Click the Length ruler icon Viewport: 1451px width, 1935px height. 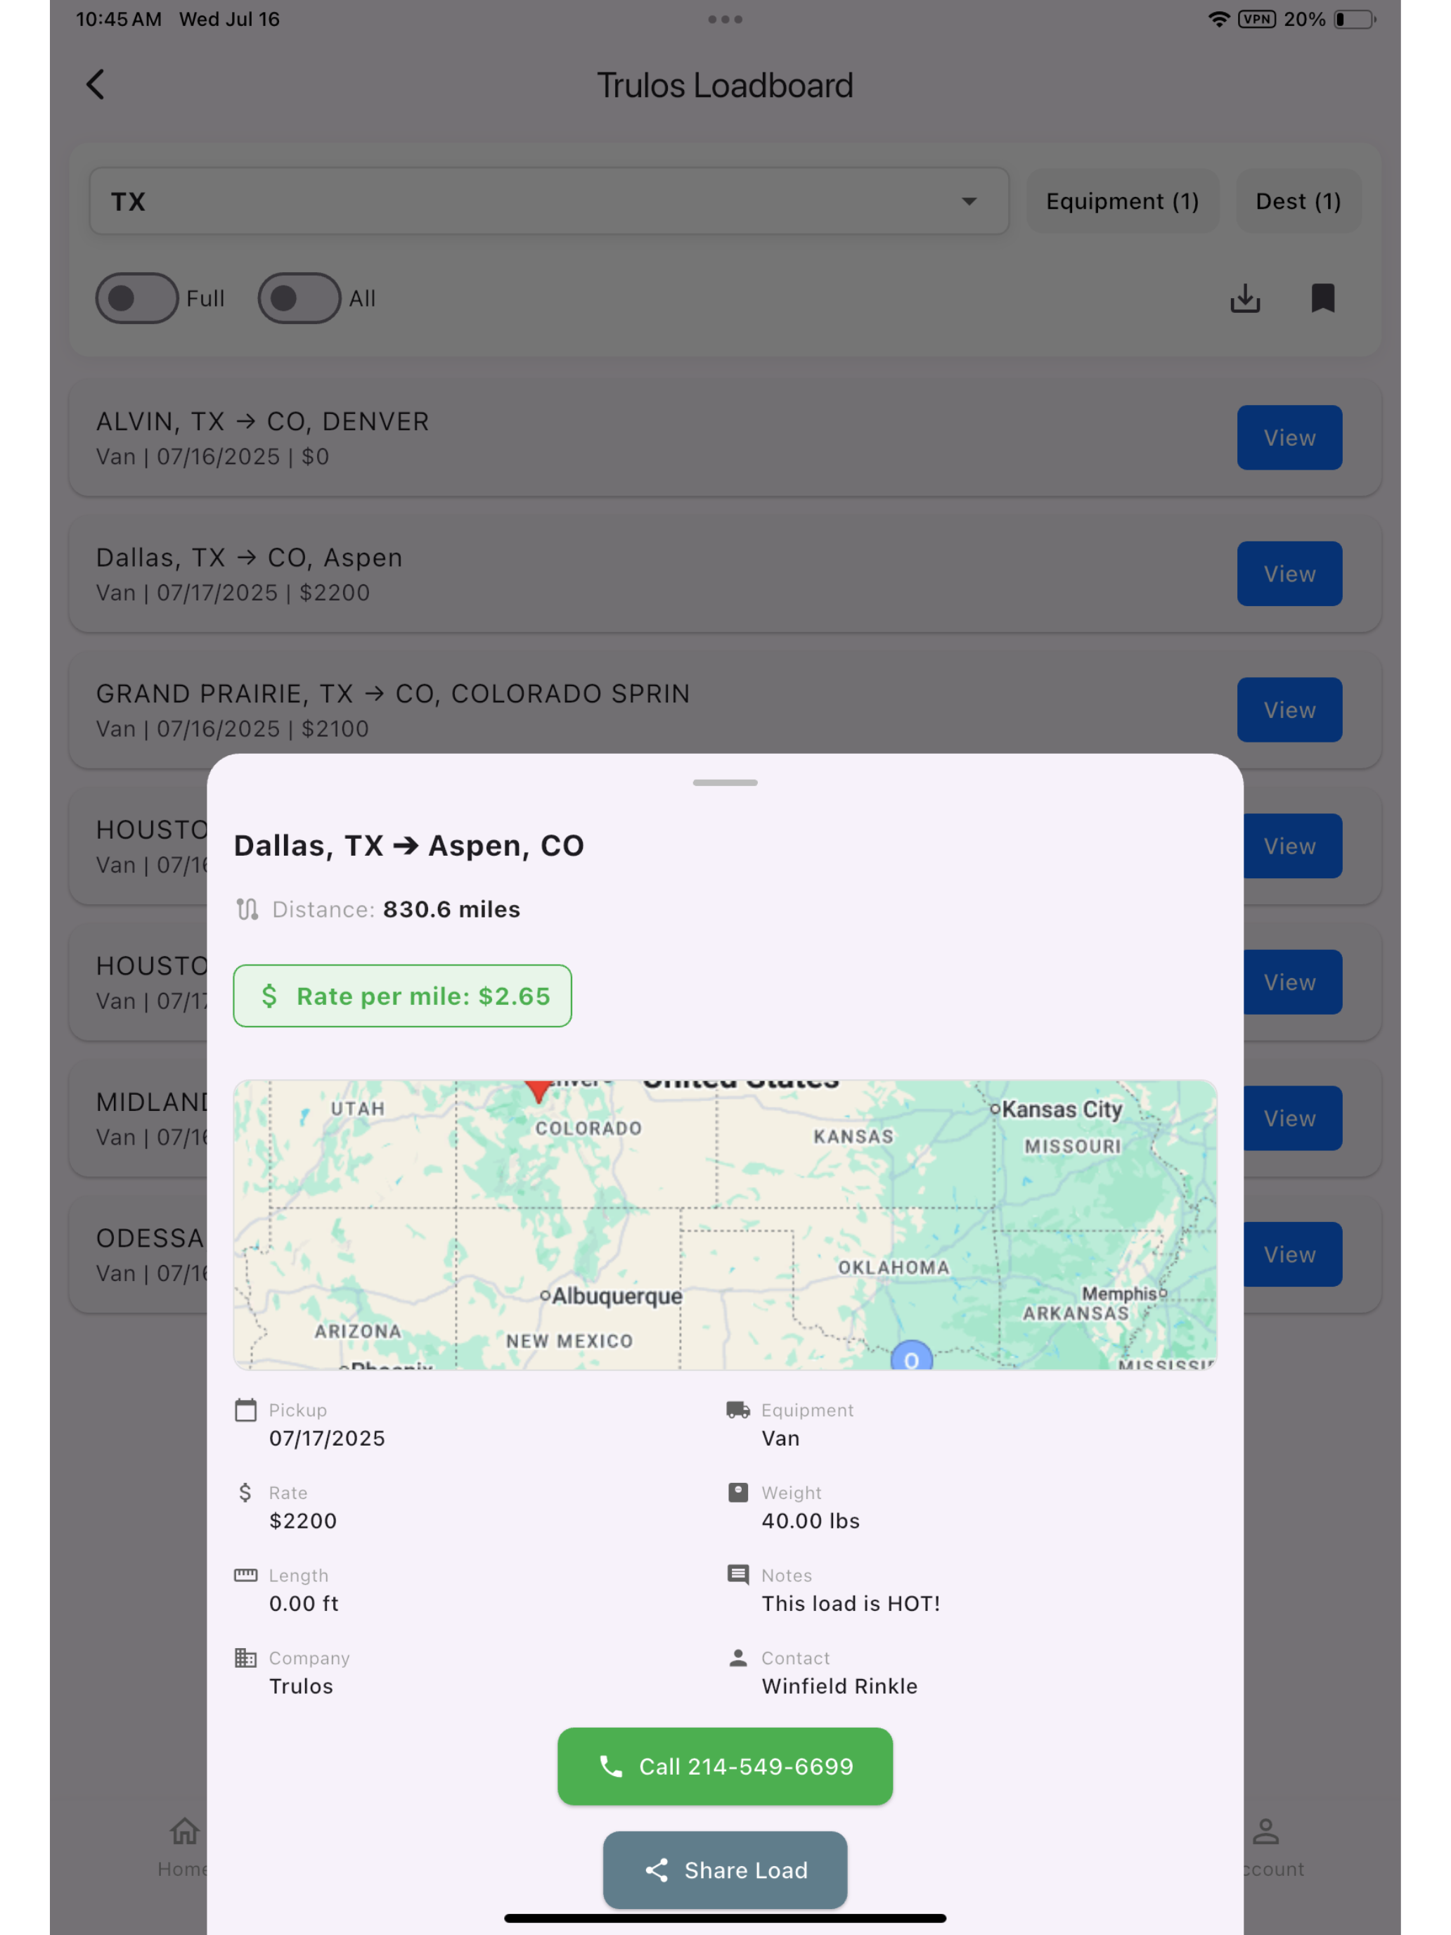pos(246,1574)
